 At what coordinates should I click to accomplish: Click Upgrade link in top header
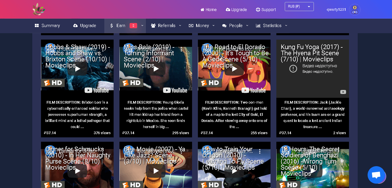coord(236,10)
